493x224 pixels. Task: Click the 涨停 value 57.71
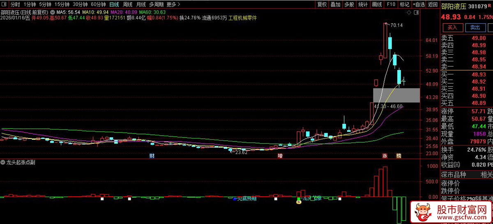click(x=479, y=111)
